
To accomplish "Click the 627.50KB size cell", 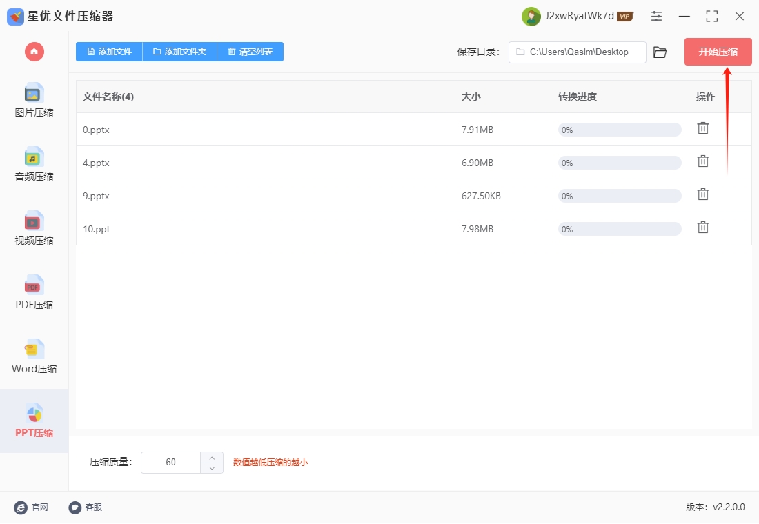I will 481,196.
